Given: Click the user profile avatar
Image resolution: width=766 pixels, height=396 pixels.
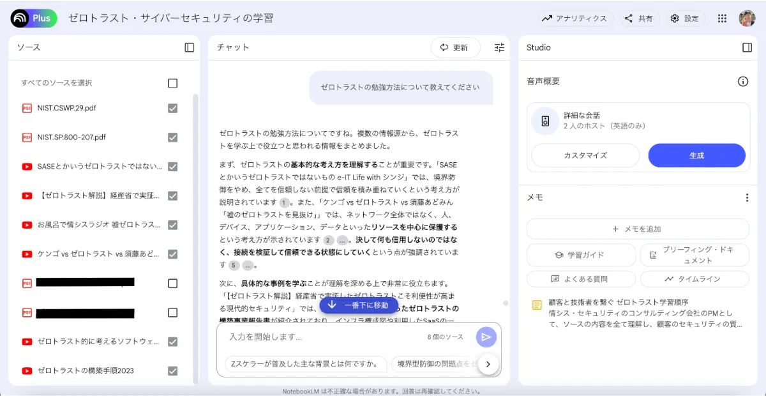Looking at the screenshot, I should (x=747, y=19).
